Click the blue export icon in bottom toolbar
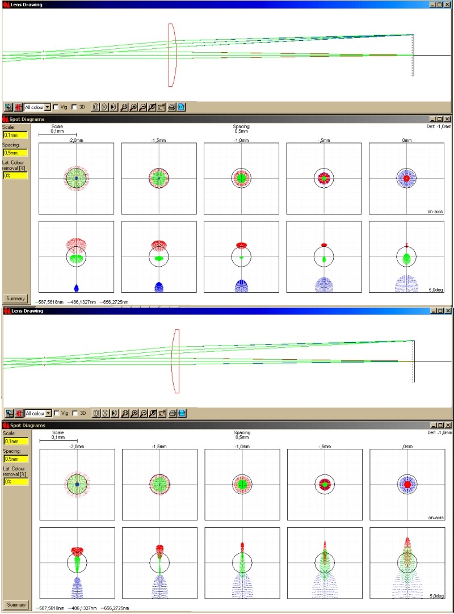 (x=182, y=413)
